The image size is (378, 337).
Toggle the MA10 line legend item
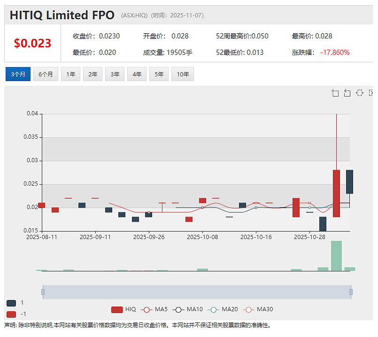tap(187, 309)
